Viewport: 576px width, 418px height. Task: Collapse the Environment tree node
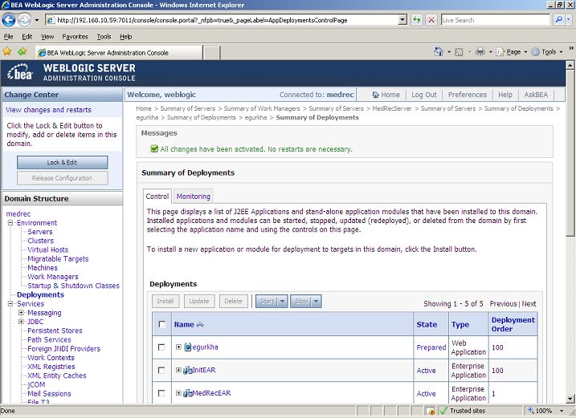(x=10, y=223)
